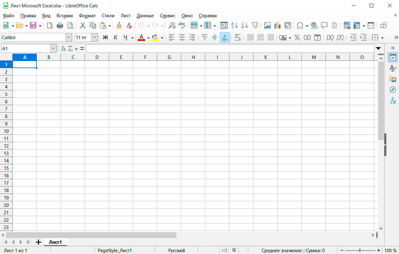399x254 pixels.
Task: Format as percent
Action: click(x=297, y=38)
